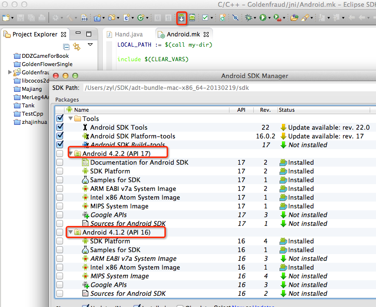Uncheck the Android SDK Platform-tools checkbox
The image size is (376, 307).
[60, 136]
